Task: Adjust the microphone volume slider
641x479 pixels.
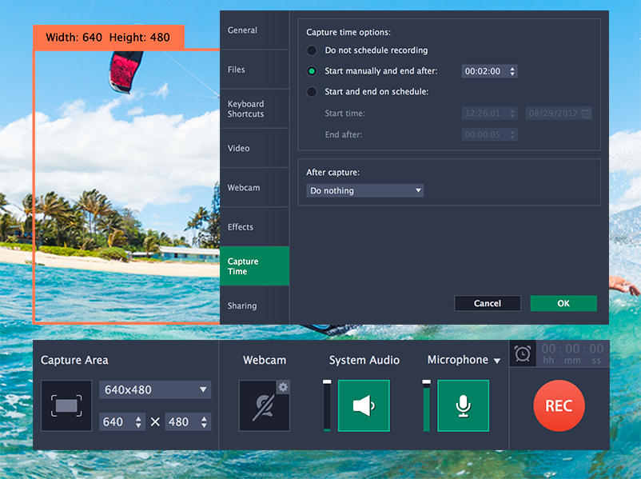Action: click(x=426, y=405)
